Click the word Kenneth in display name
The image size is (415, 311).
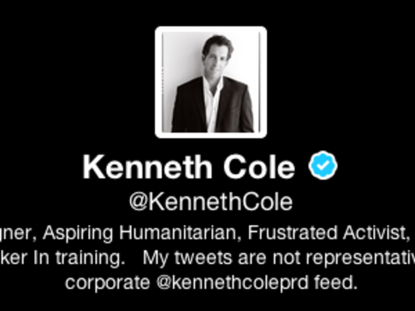tap(147, 167)
